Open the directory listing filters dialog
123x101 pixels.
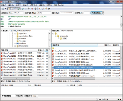pos(40,9)
